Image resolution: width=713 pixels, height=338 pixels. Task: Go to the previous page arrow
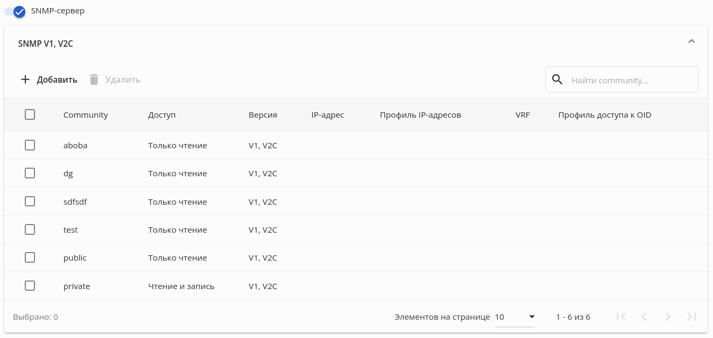[645, 317]
